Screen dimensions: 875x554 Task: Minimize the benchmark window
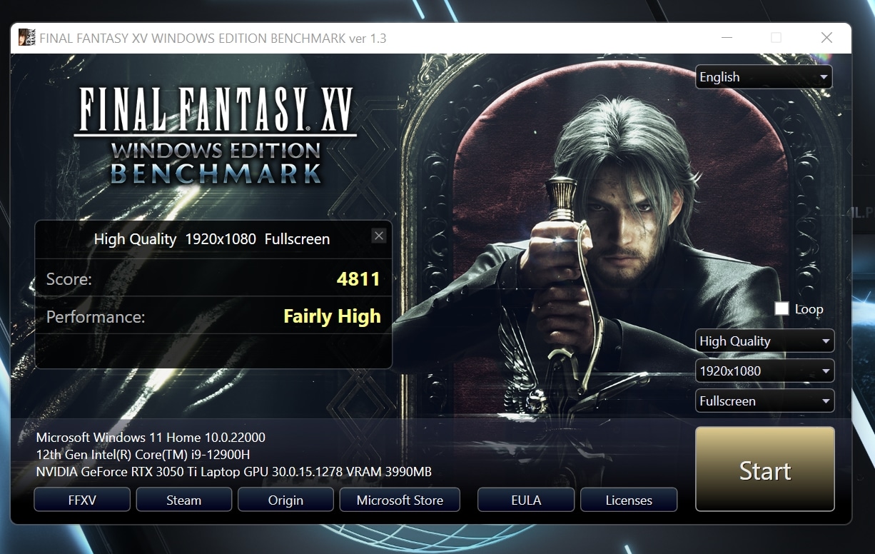727,38
